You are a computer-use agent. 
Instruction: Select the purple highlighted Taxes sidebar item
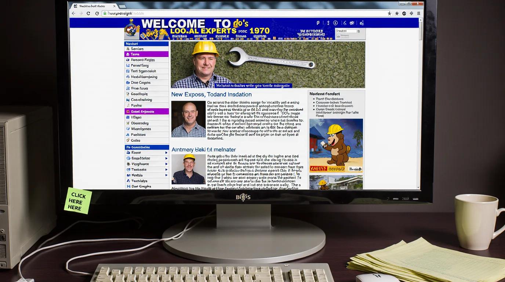coord(146,54)
